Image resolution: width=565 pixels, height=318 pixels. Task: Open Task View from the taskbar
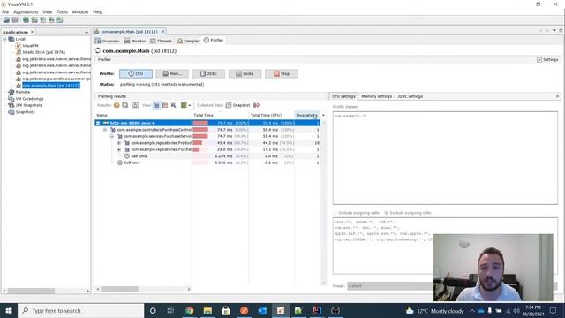point(170,310)
